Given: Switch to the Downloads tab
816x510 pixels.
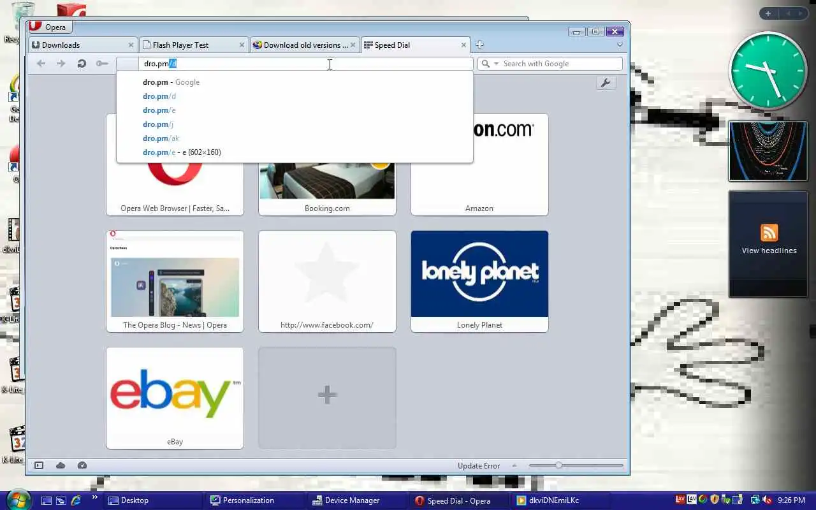Looking at the screenshot, I should pyautogui.click(x=83, y=45).
